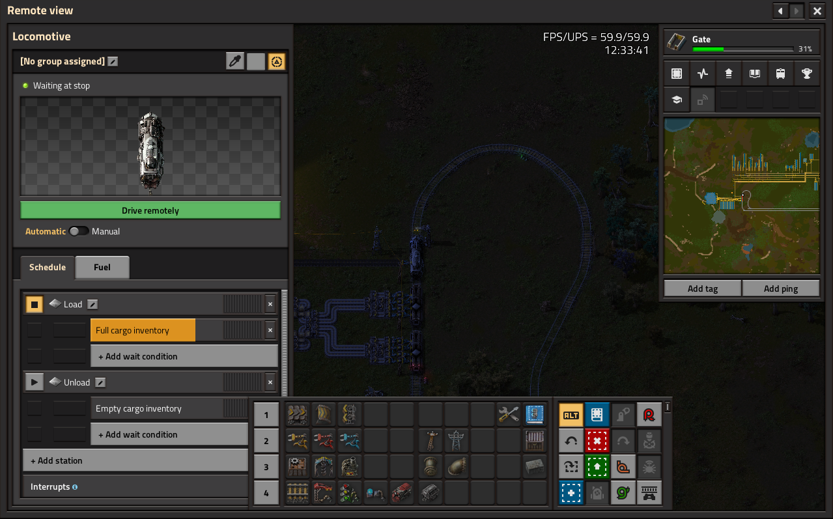Image resolution: width=833 pixels, height=519 pixels.
Task: Click the schedule list vertical scrollbar
Action: [284, 343]
